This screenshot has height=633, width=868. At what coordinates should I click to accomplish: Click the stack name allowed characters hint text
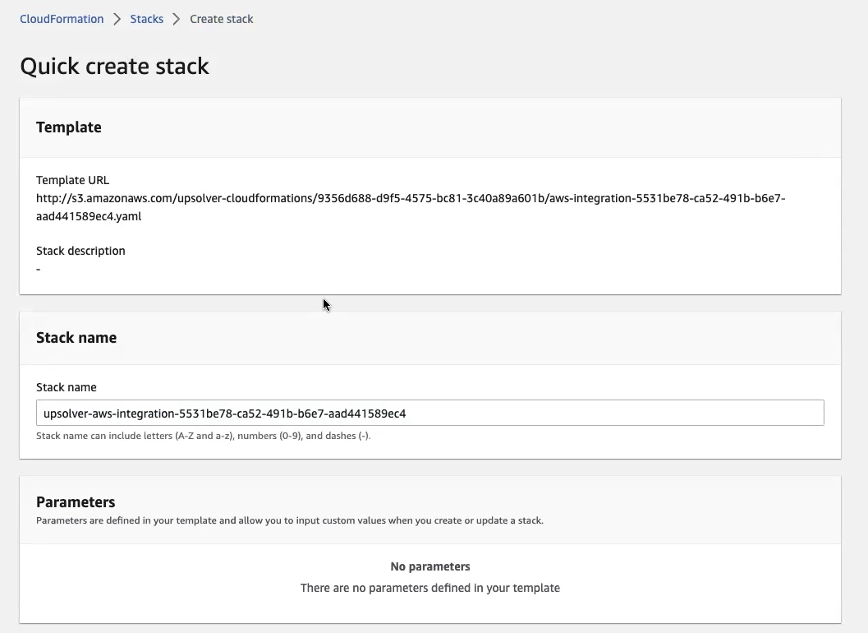[203, 436]
